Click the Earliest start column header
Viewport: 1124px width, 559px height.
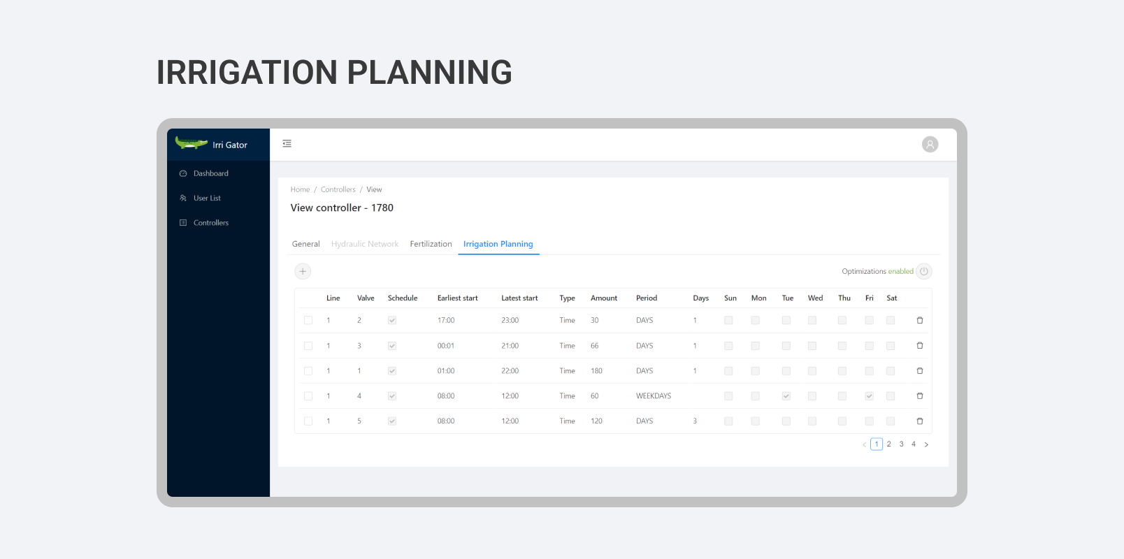click(458, 298)
